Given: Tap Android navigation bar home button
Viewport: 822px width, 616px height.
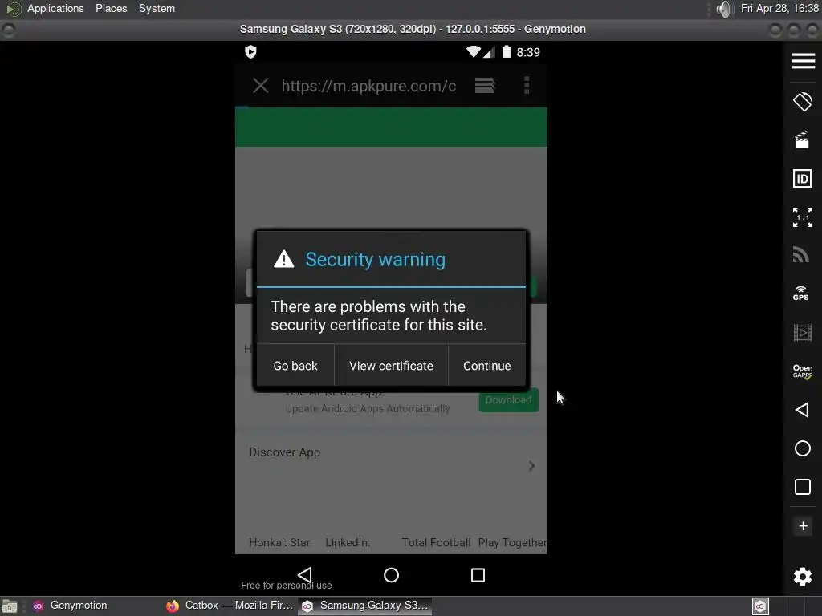Looking at the screenshot, I should point(391,575).
